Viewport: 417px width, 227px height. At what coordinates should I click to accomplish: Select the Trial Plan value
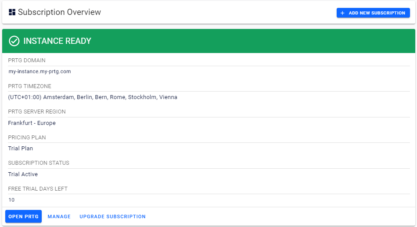pyautogui.click(x=20, y=149)
